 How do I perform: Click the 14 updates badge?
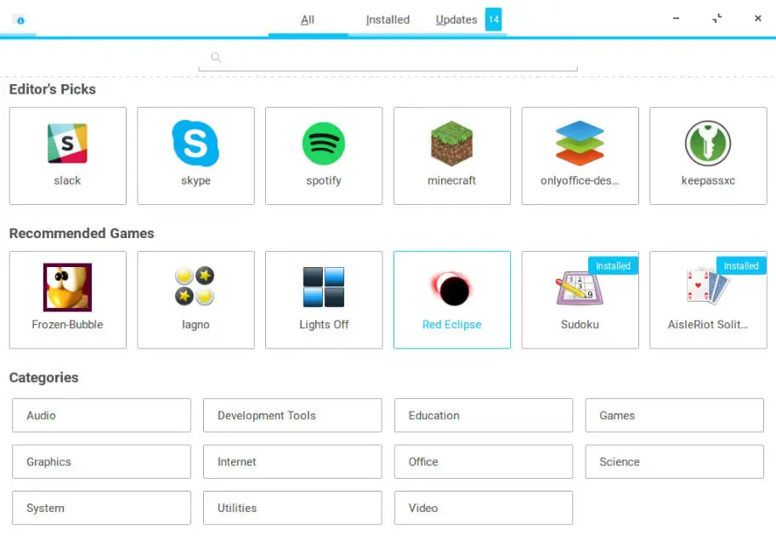(x=494, y=20)
